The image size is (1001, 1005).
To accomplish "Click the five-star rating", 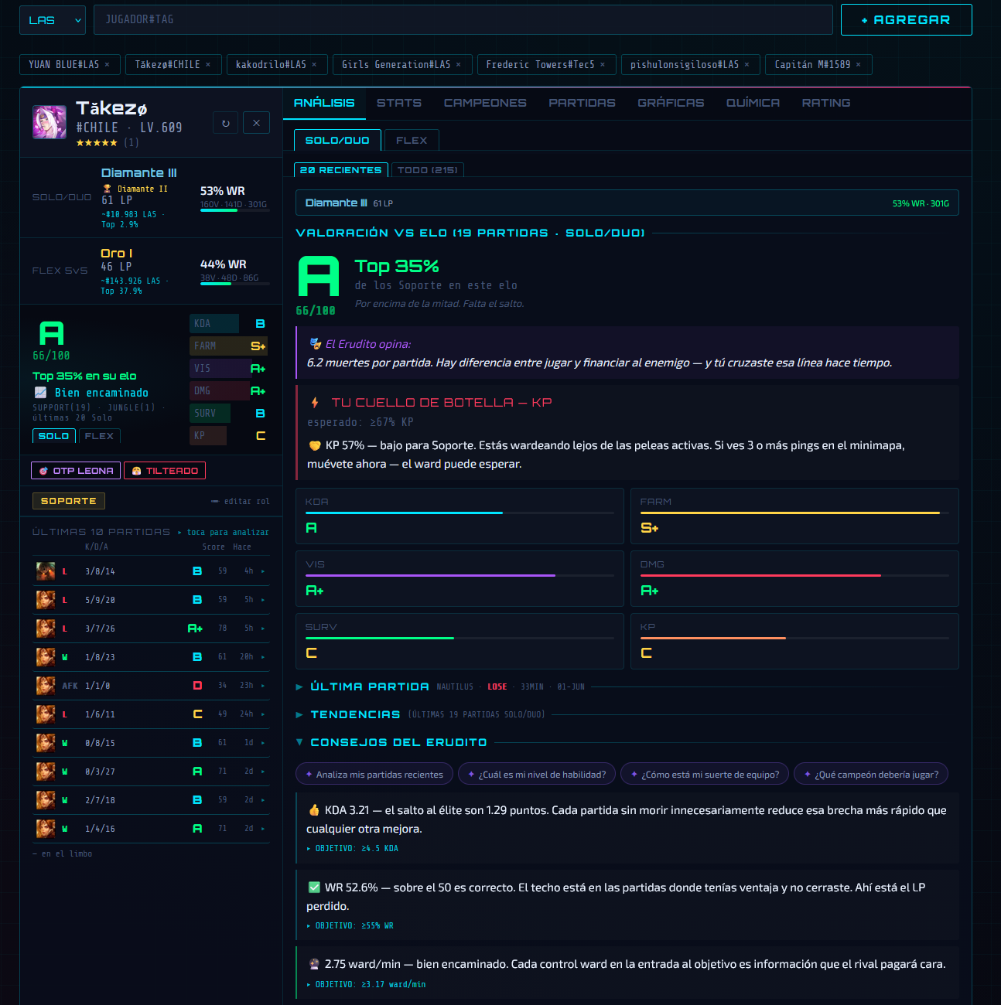I will (97, 143).
